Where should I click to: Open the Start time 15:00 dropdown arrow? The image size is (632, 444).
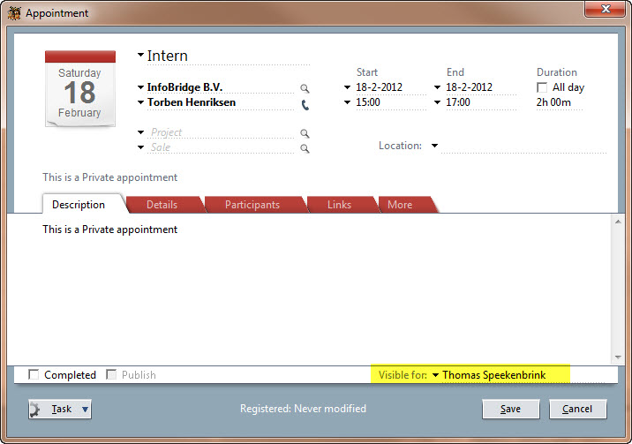click(x=347, y=102)
